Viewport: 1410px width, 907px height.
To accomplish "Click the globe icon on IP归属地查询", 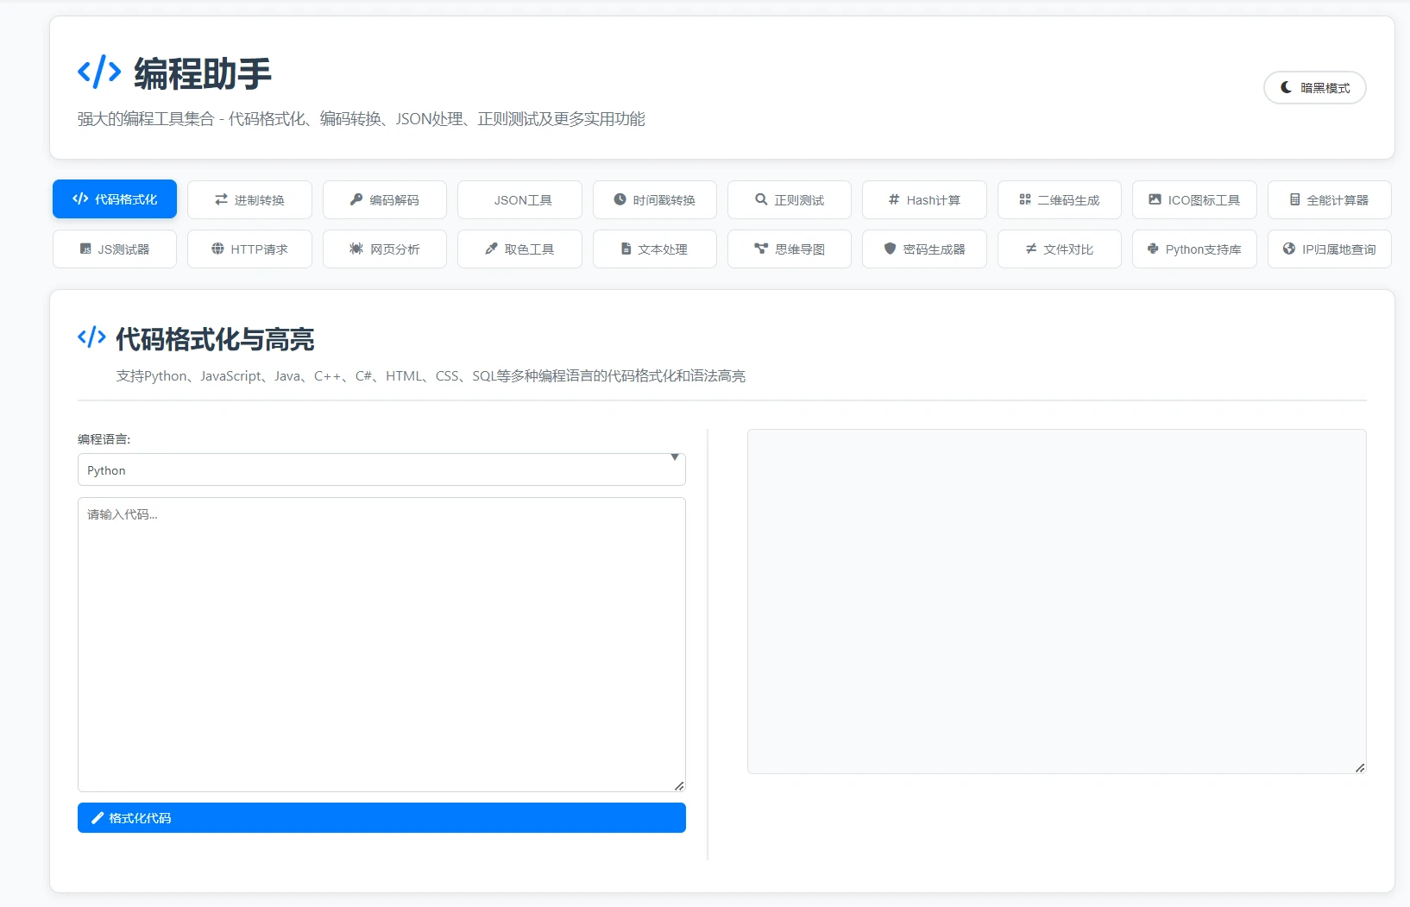I will [x=1289, y=249].
